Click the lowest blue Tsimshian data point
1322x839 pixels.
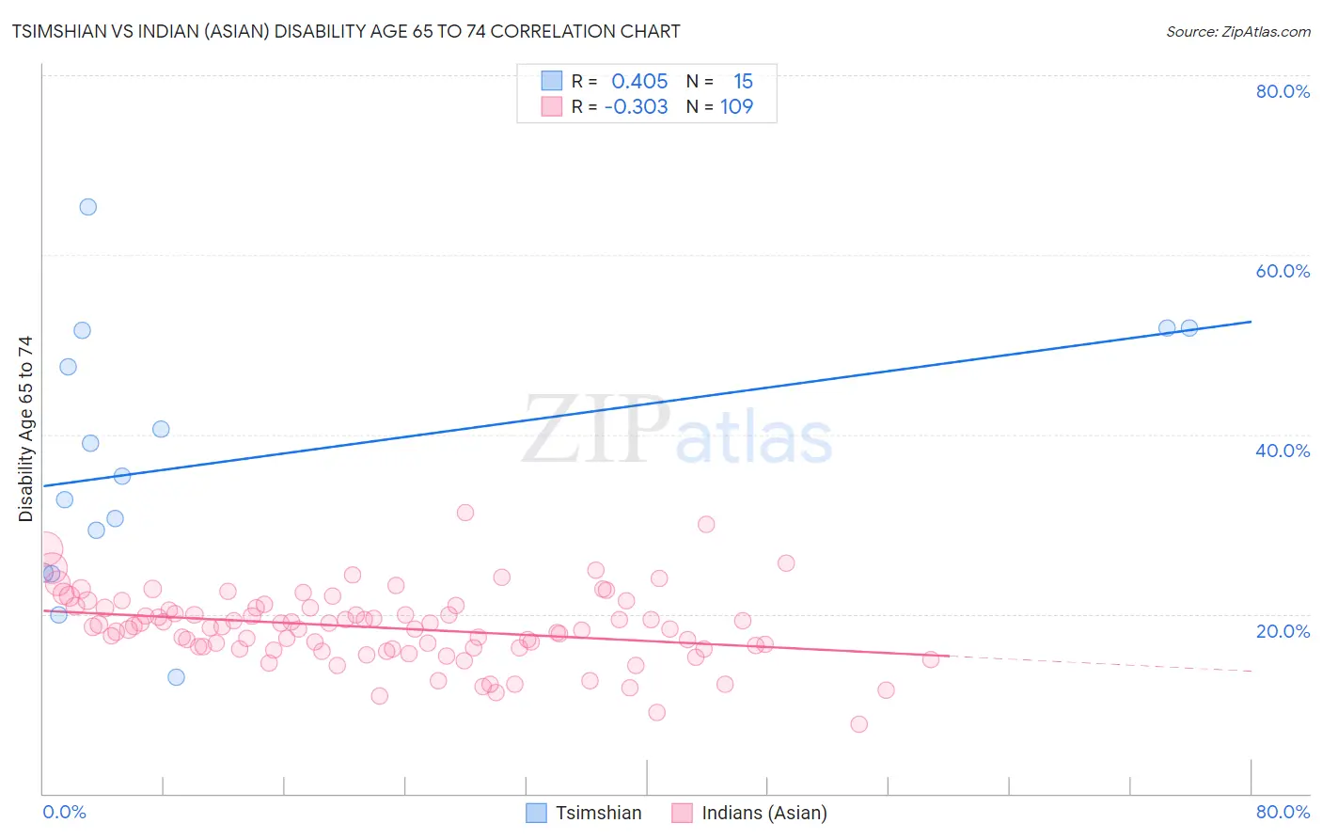click(x=176, y=677)
